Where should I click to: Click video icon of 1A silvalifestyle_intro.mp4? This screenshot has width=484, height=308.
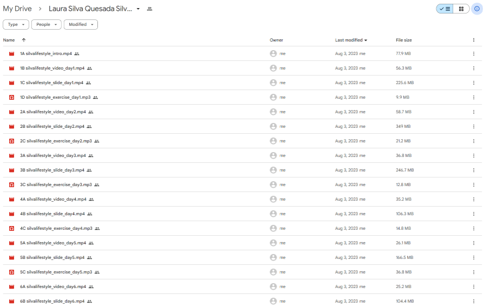(11, 54)
